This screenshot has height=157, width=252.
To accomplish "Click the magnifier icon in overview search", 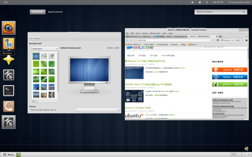I will pyautogui.click(x=244, y=12).
